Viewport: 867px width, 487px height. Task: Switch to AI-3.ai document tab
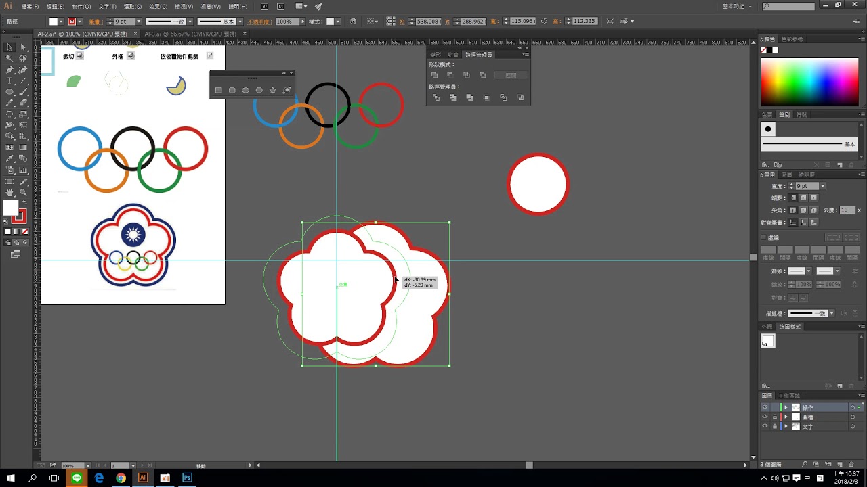[x=190, y=34]
